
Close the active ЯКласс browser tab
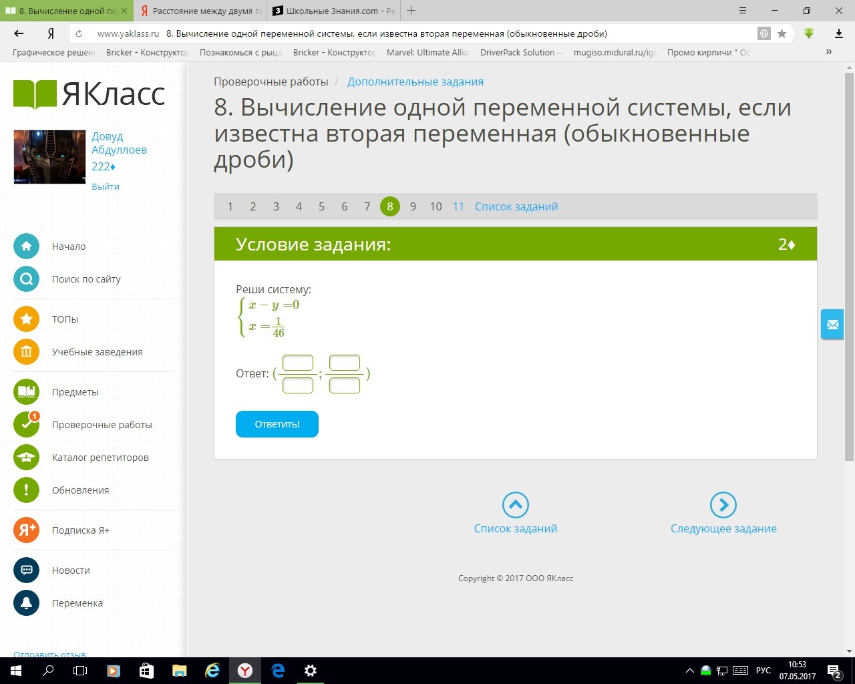pos(124,11)
